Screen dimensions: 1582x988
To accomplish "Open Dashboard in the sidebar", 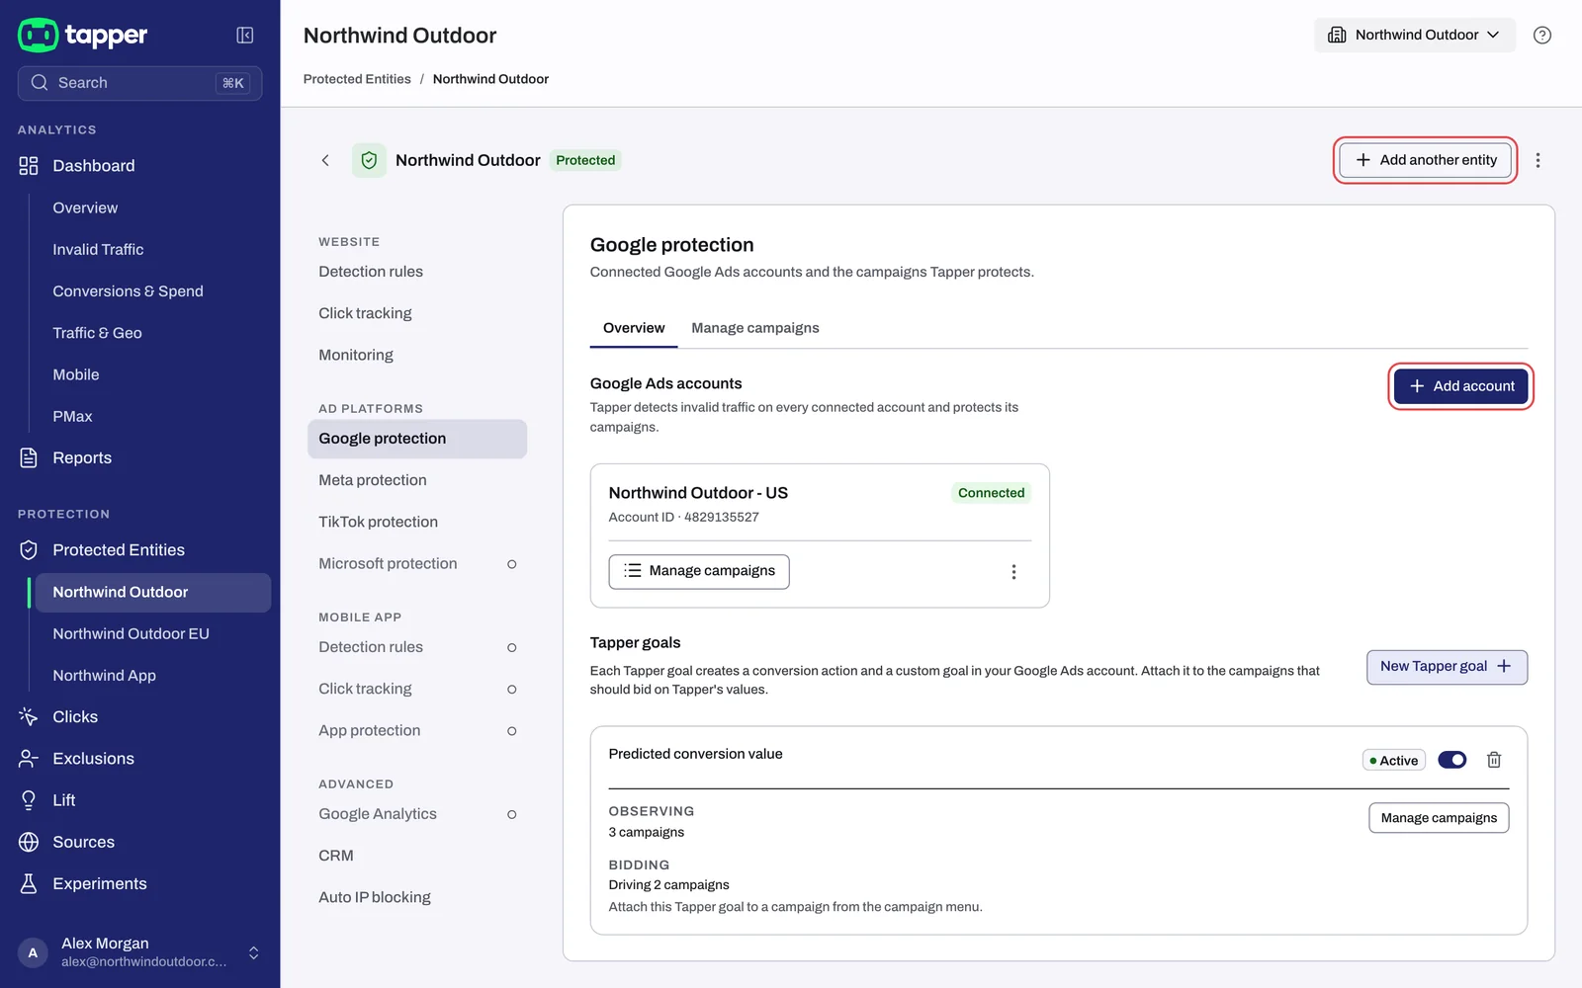I will (140, 166).
